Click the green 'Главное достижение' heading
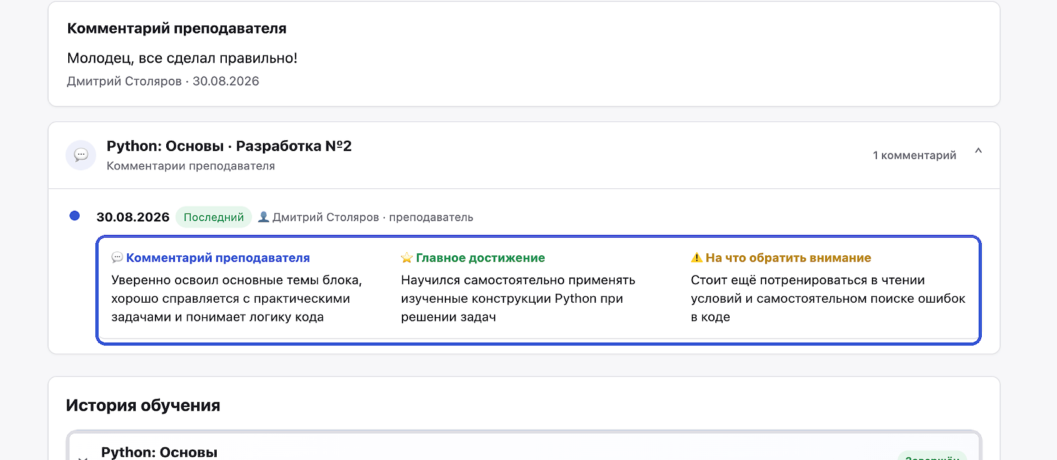The width and height of the screenshot is (1057, 460). point(480,258)
